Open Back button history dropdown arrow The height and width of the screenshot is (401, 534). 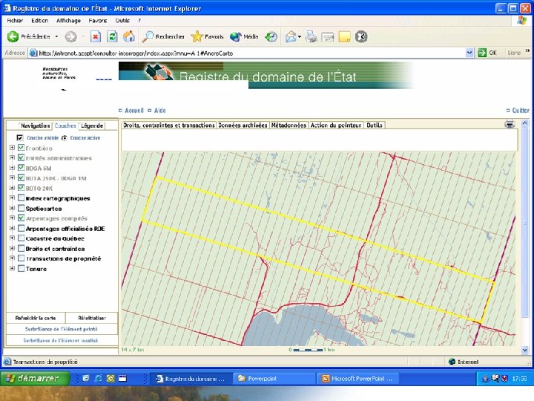(x=56, y=36)
